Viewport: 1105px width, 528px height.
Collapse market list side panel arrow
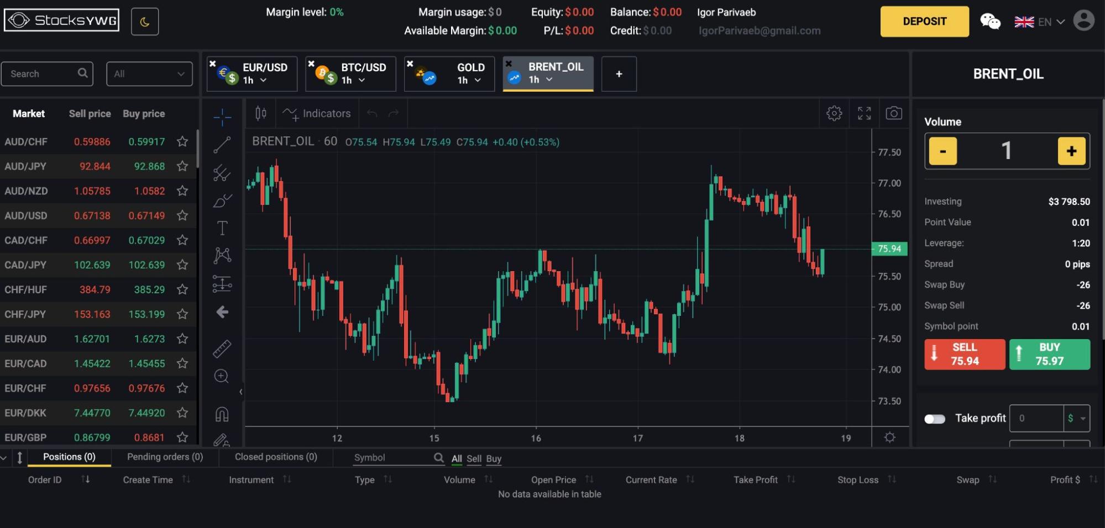point(241,392)
